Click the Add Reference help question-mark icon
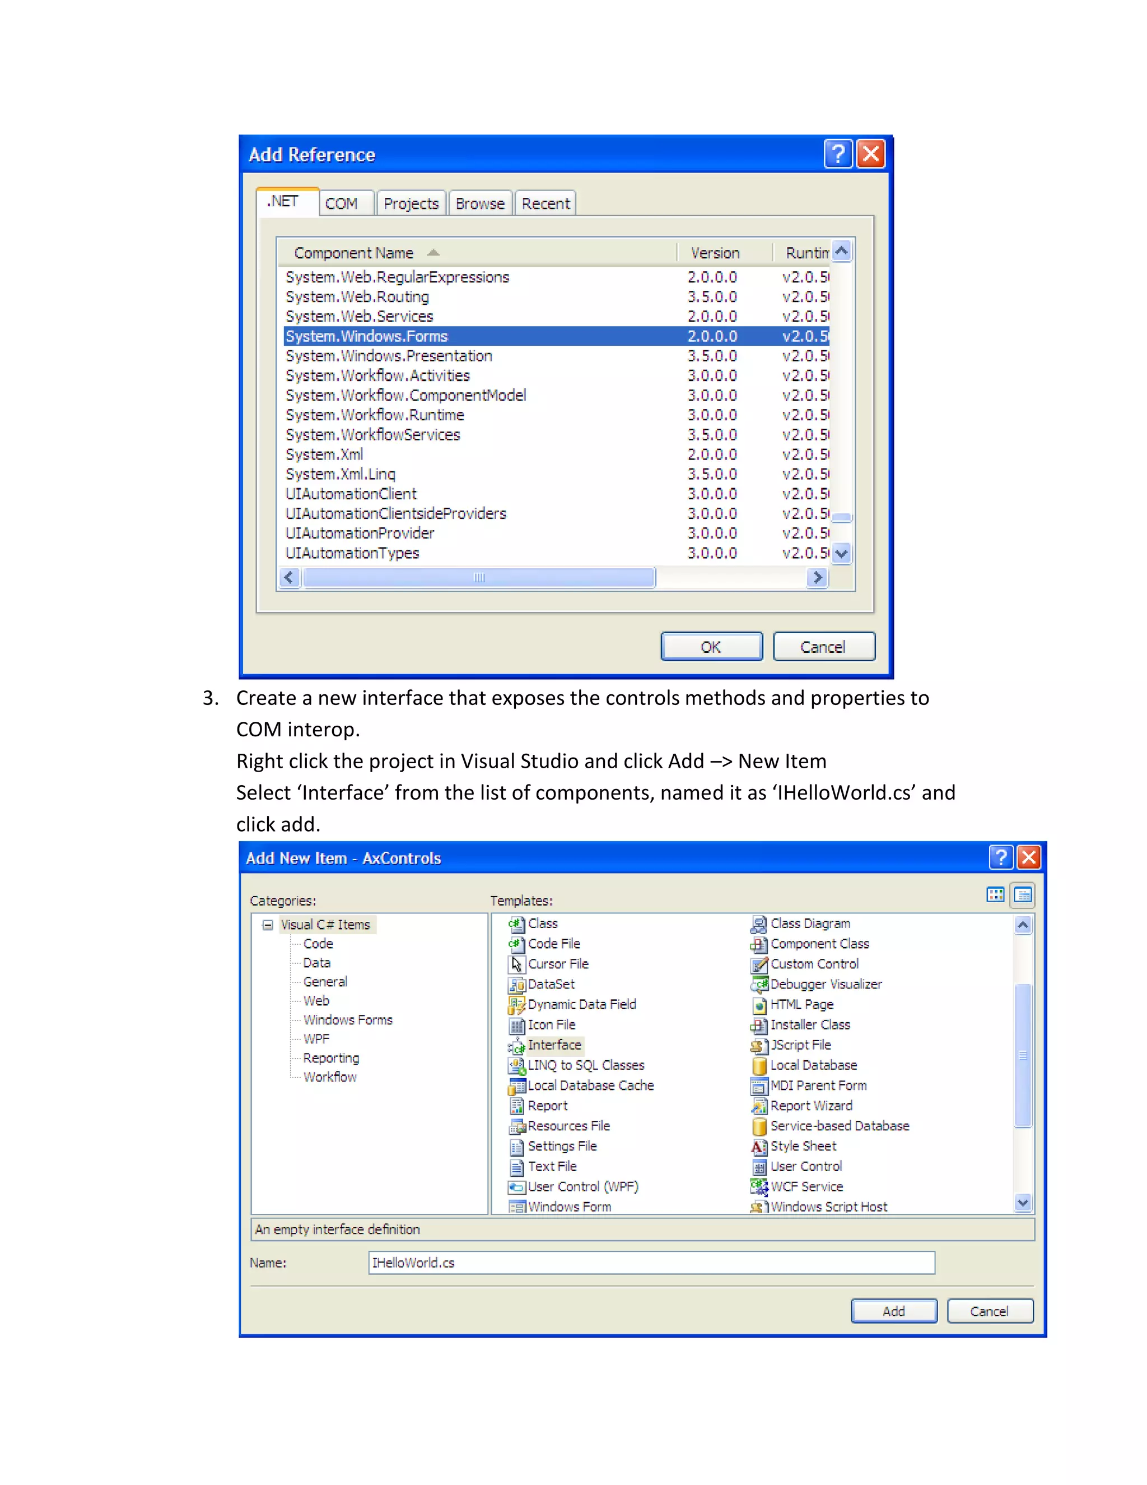This screenshot has width=1147, height=1485. [838, 154]
